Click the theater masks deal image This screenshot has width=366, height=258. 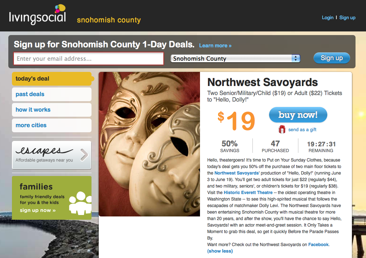149,144
